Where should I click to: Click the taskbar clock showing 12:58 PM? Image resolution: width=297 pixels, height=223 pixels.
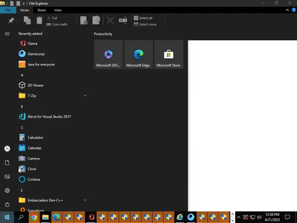[x=272, y=217]
